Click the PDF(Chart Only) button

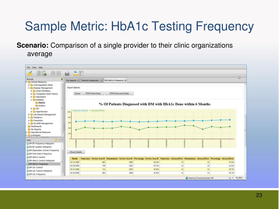93,94
